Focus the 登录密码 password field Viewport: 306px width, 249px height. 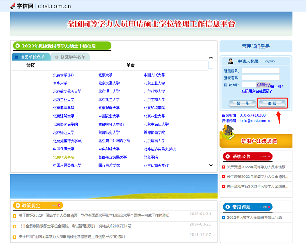[x=260, y=78]
